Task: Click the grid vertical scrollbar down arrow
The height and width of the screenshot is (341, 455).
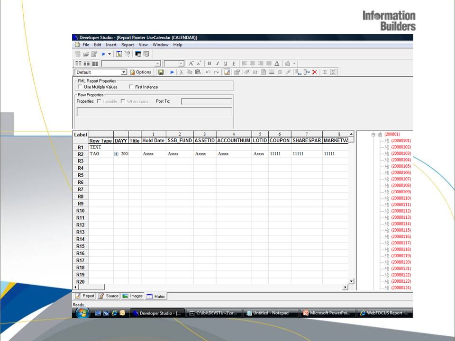Action: [351, 281]
